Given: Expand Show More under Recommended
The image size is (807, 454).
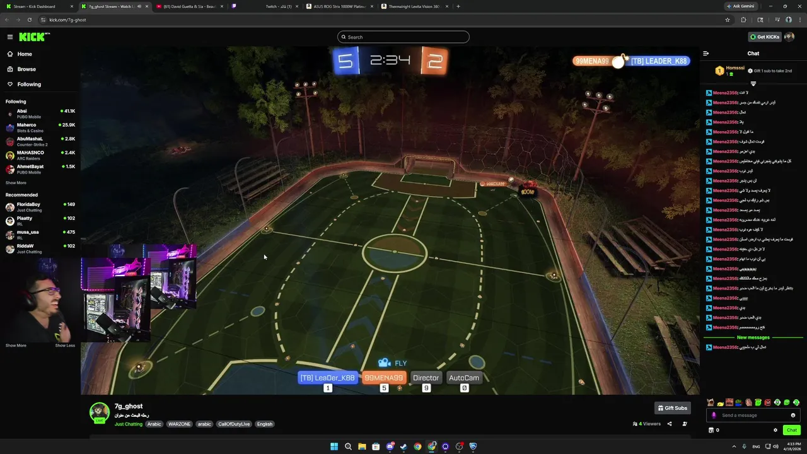Looking at the screenshot, I should [x=16, y=346].
